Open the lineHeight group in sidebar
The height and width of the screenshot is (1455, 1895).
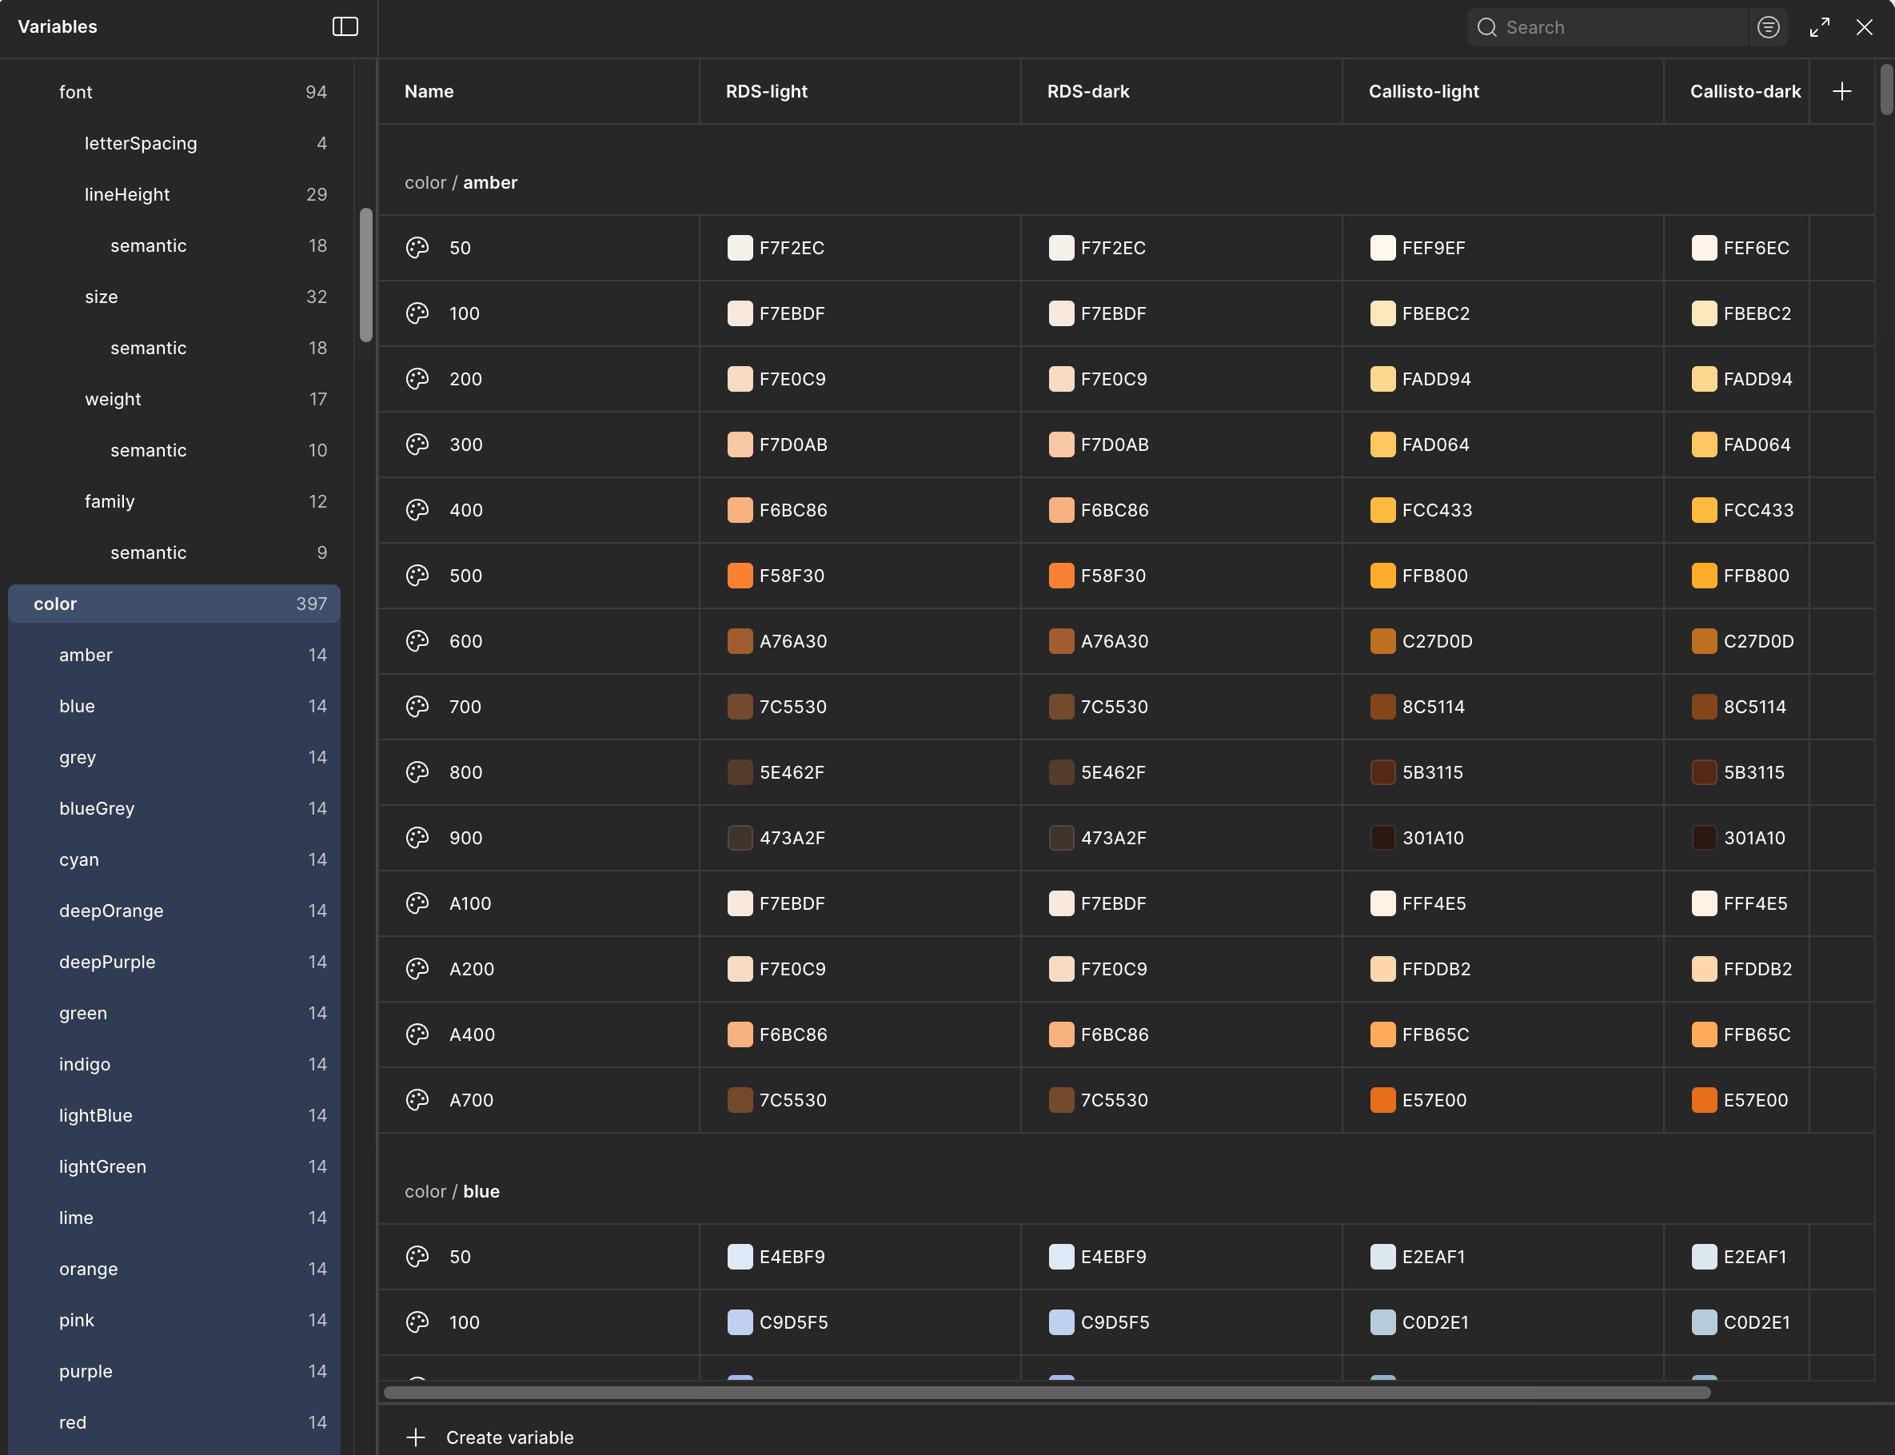tap(127, 194)
